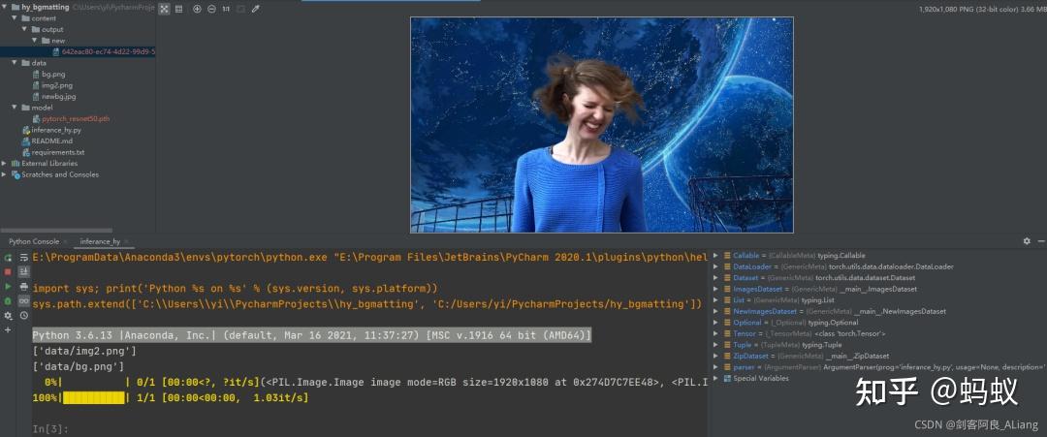Screen dimensions: 1047x437
Task: Expand the DataLoader variable
Action: tap(716, 266)
